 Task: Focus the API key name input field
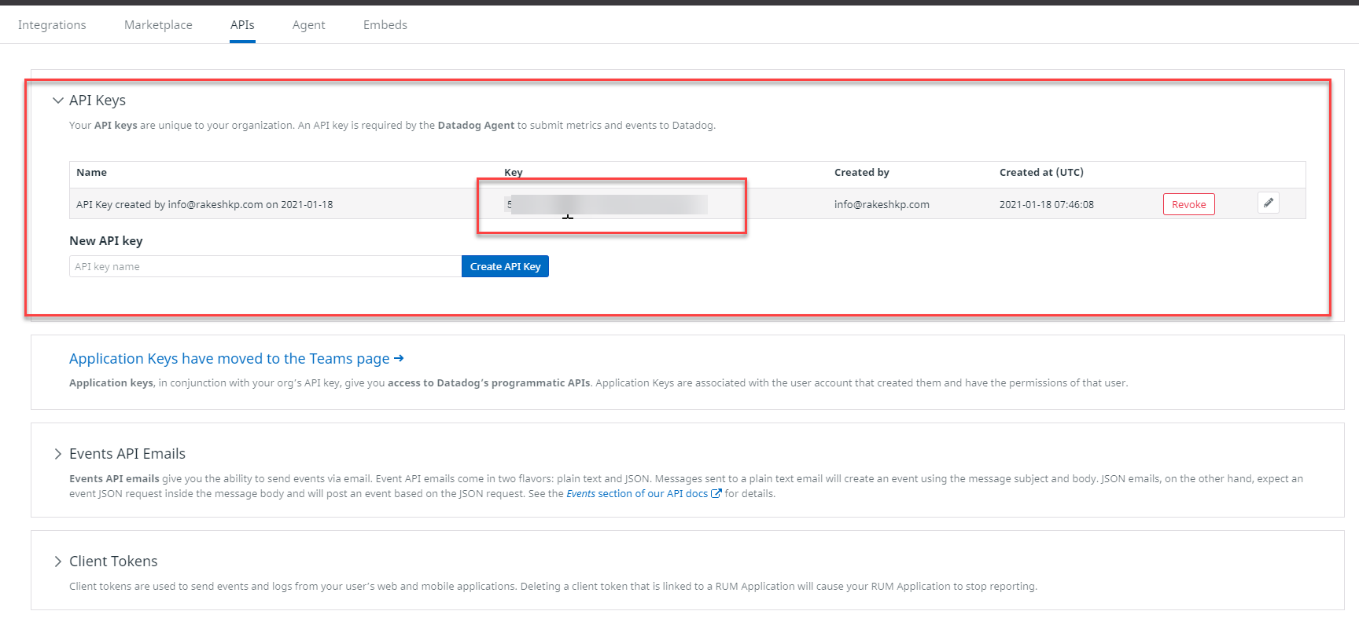pos(265,266)
